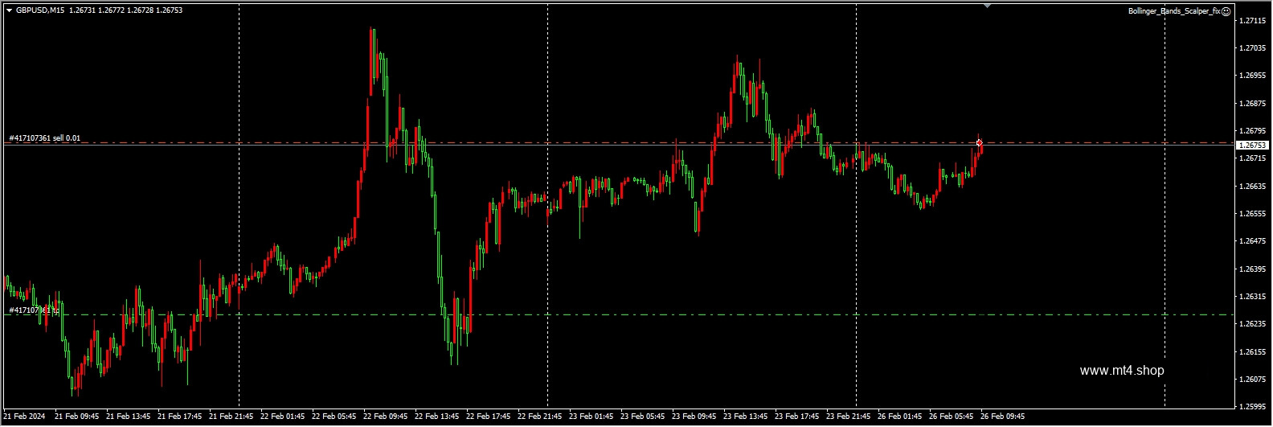Click the current price tag 1.26753
Screen dimensions: 1273x427
pyautogui.click(x=1251, y=145)
